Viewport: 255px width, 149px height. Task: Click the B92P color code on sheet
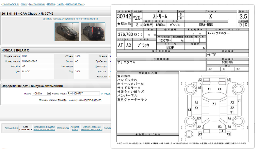click(x=170, y=47)
